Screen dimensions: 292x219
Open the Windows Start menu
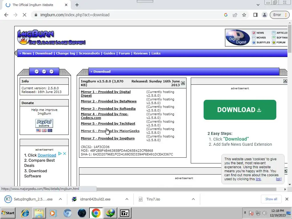tap(8, 213)
